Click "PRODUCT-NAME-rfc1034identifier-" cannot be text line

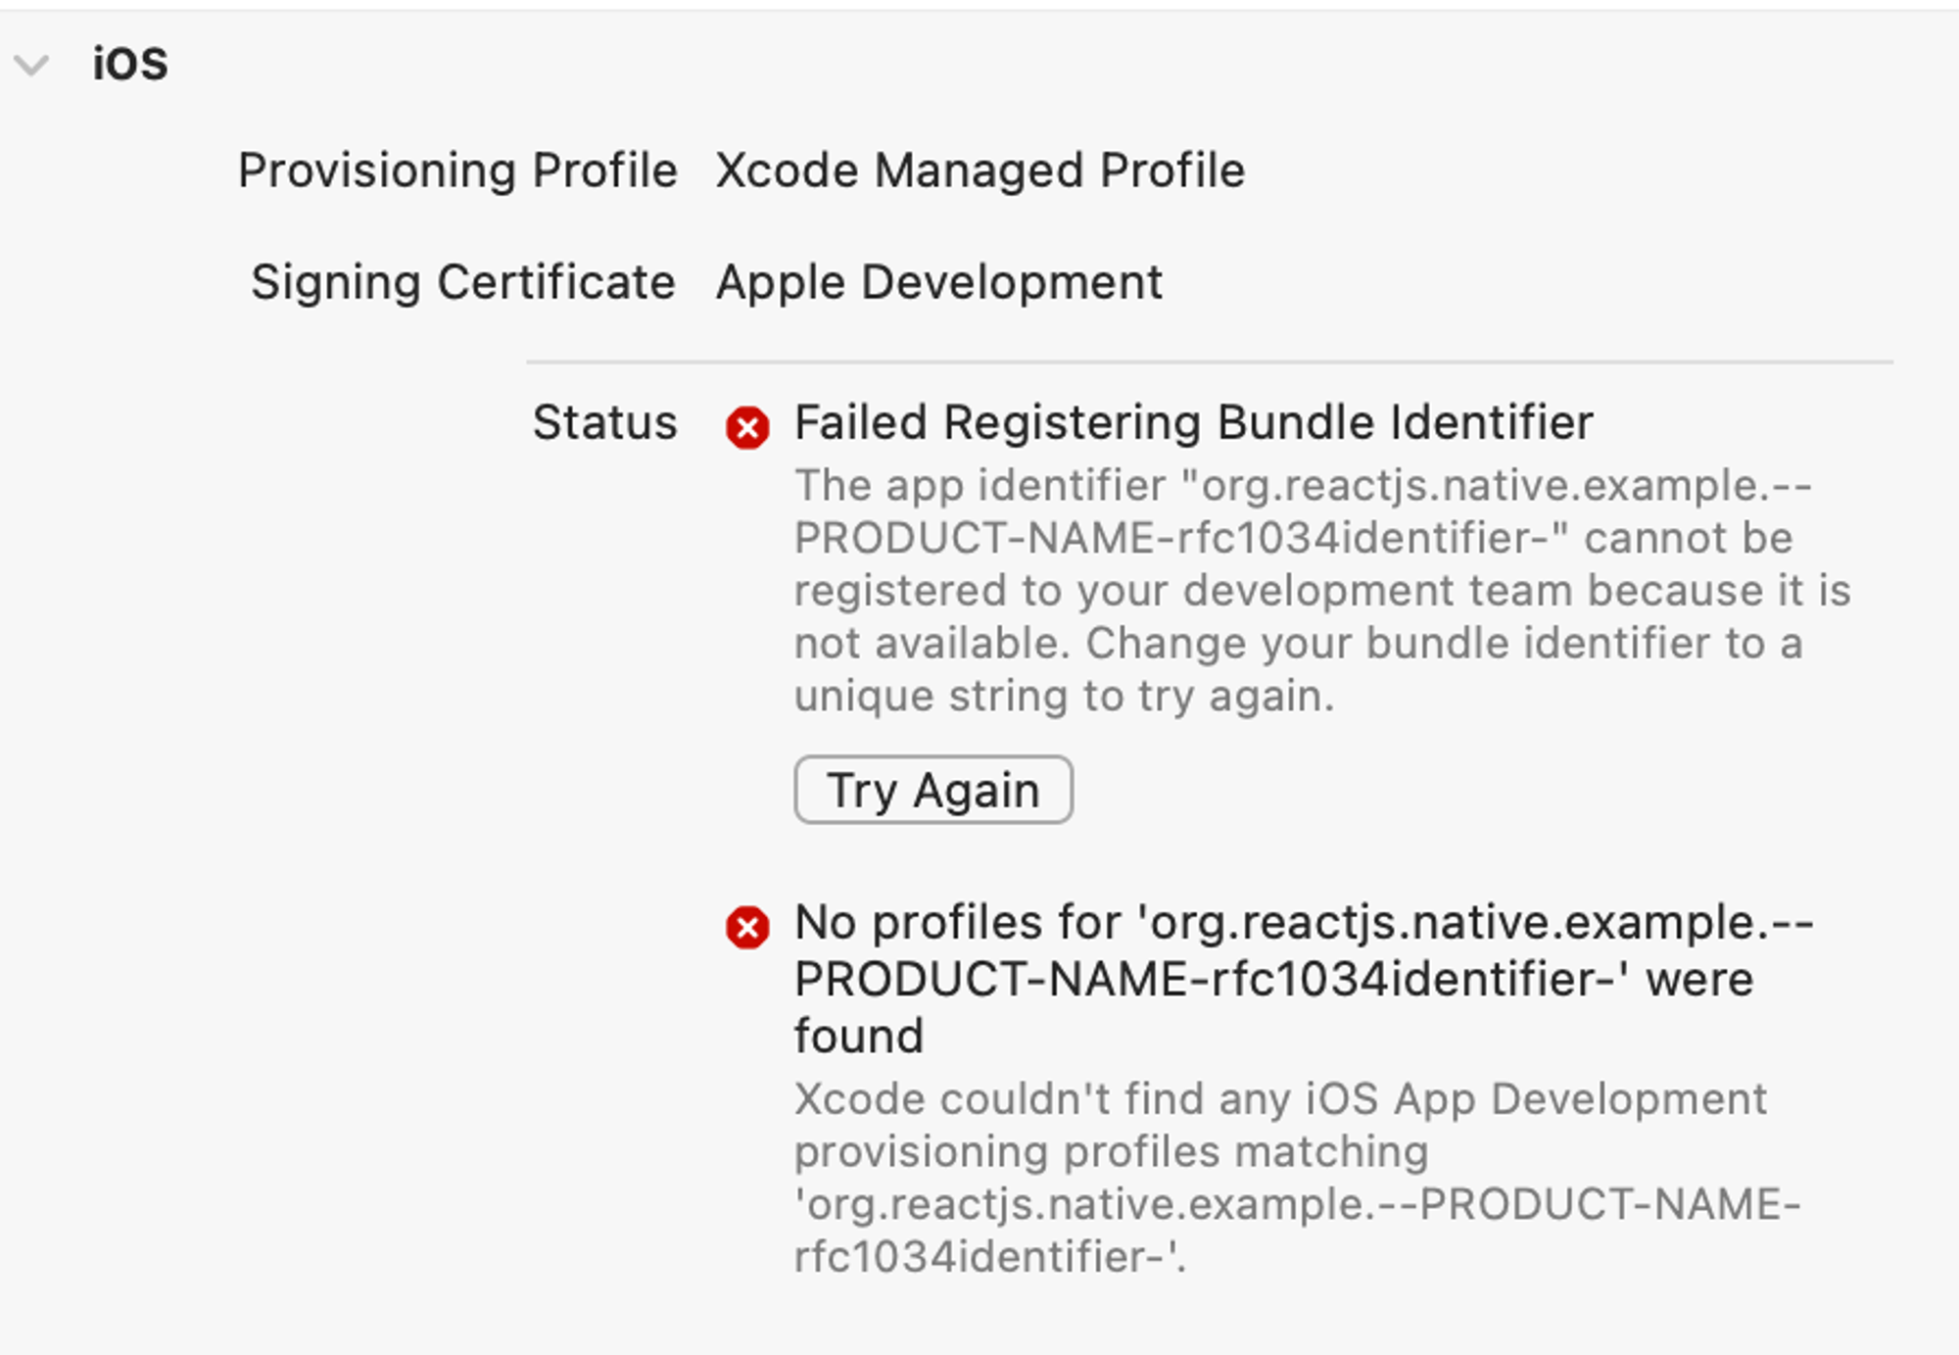[1293, 538]
